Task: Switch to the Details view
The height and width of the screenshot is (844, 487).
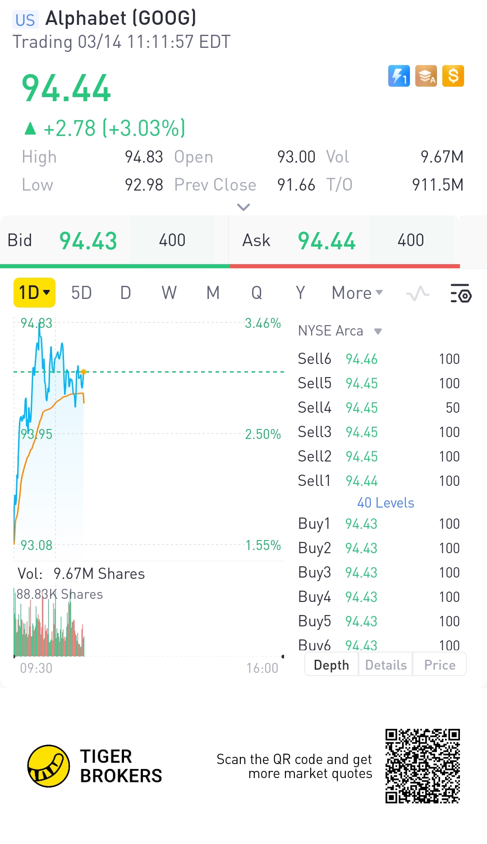Action: pos(386,665)
